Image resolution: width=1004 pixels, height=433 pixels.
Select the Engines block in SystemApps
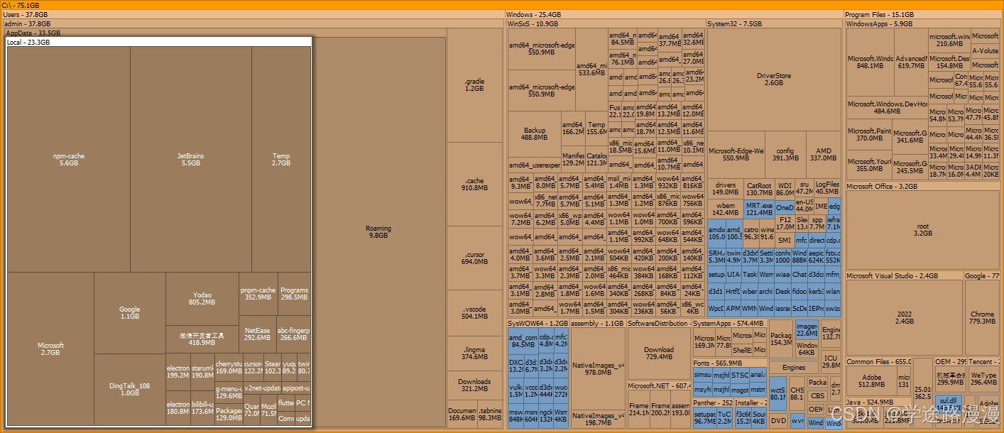click(793, 368)
